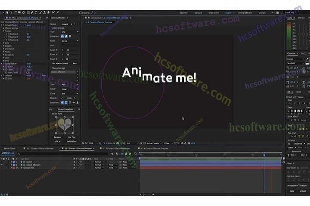
Task: Select the Rectangle shape tool
Action: (28, 12)
